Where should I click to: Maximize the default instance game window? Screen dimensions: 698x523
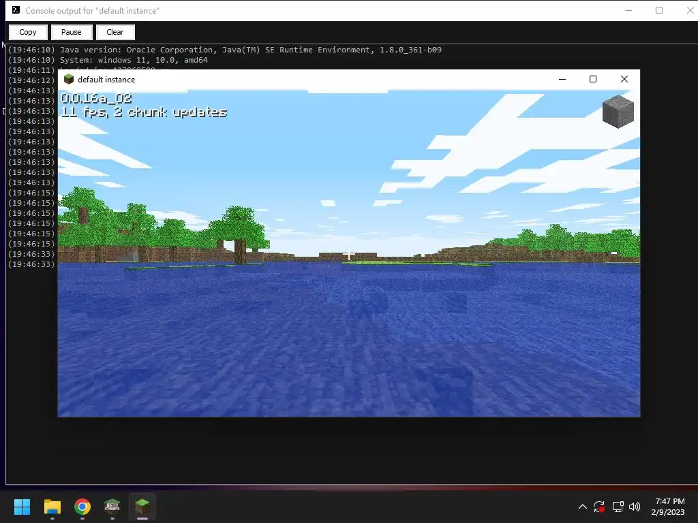click(593, 79)
